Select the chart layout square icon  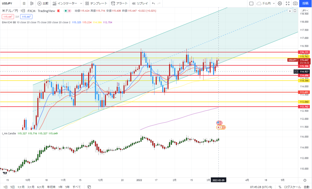251,3
